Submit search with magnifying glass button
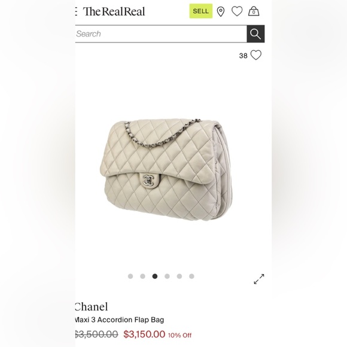This screenshot has width=347, height=347. tap(255, 34)
